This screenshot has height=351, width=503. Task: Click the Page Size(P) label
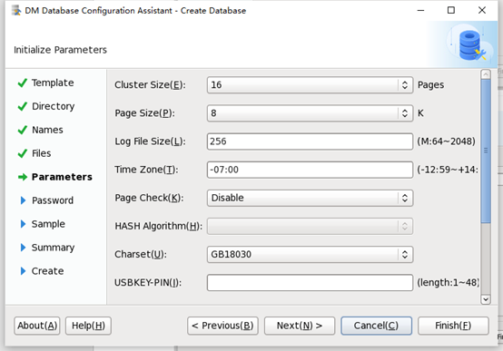[x=145, y=113]
